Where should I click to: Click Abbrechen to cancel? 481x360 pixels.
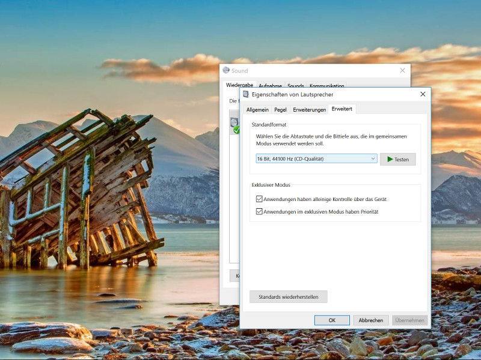click(371, 320)
